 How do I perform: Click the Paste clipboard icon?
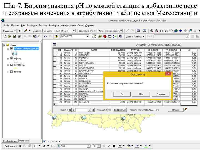coord(35,36)
